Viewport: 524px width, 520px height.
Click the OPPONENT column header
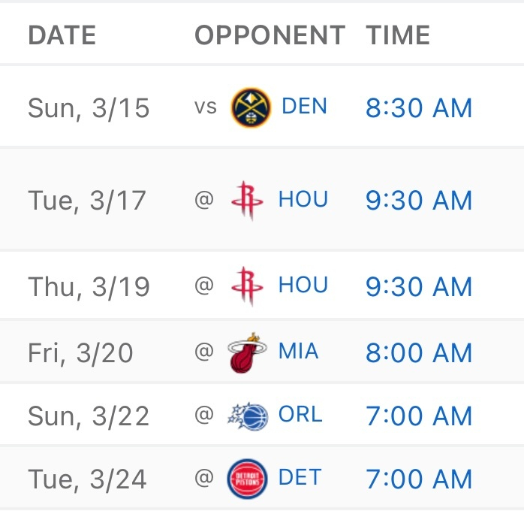[x=270, y=35]
